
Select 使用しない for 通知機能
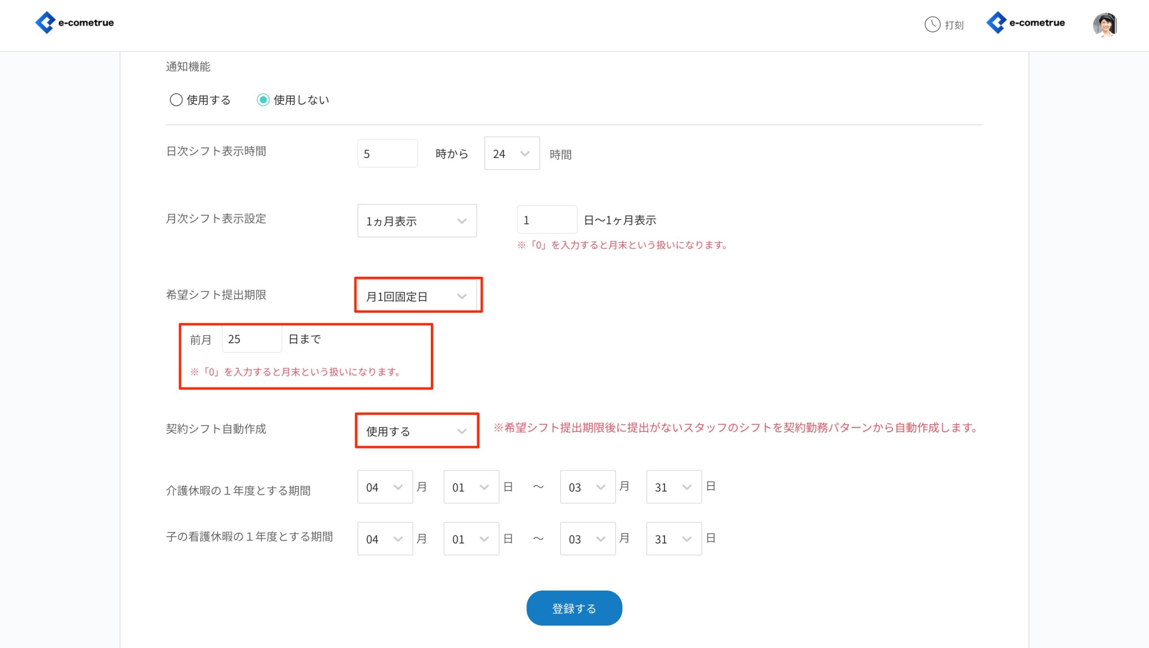click(264, 100)
